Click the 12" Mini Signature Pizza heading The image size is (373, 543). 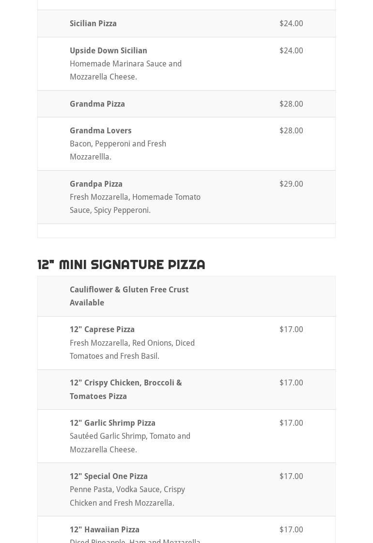point(121,265)
